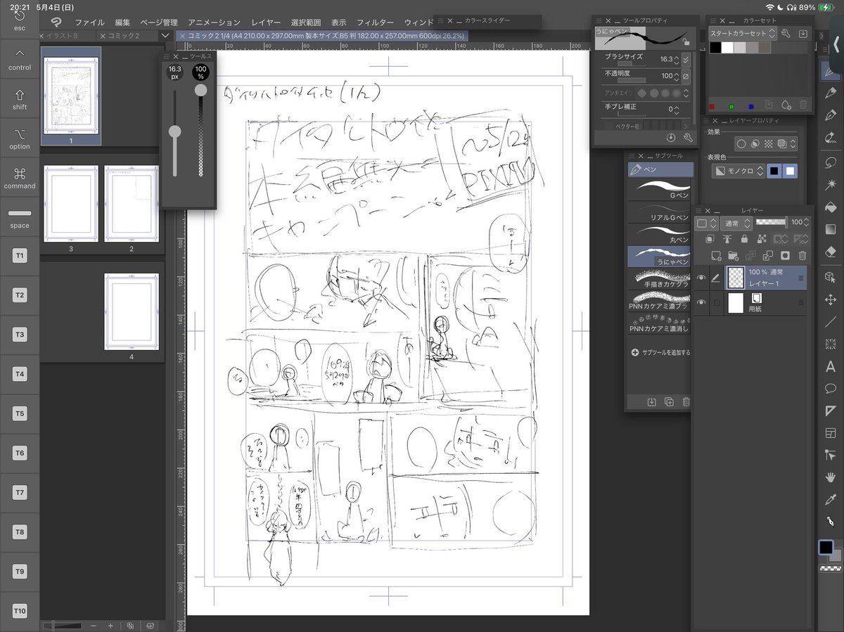Screen dimensions: 844x632
Task: Choose the 丸ペン sub tool
Action: 658,234
